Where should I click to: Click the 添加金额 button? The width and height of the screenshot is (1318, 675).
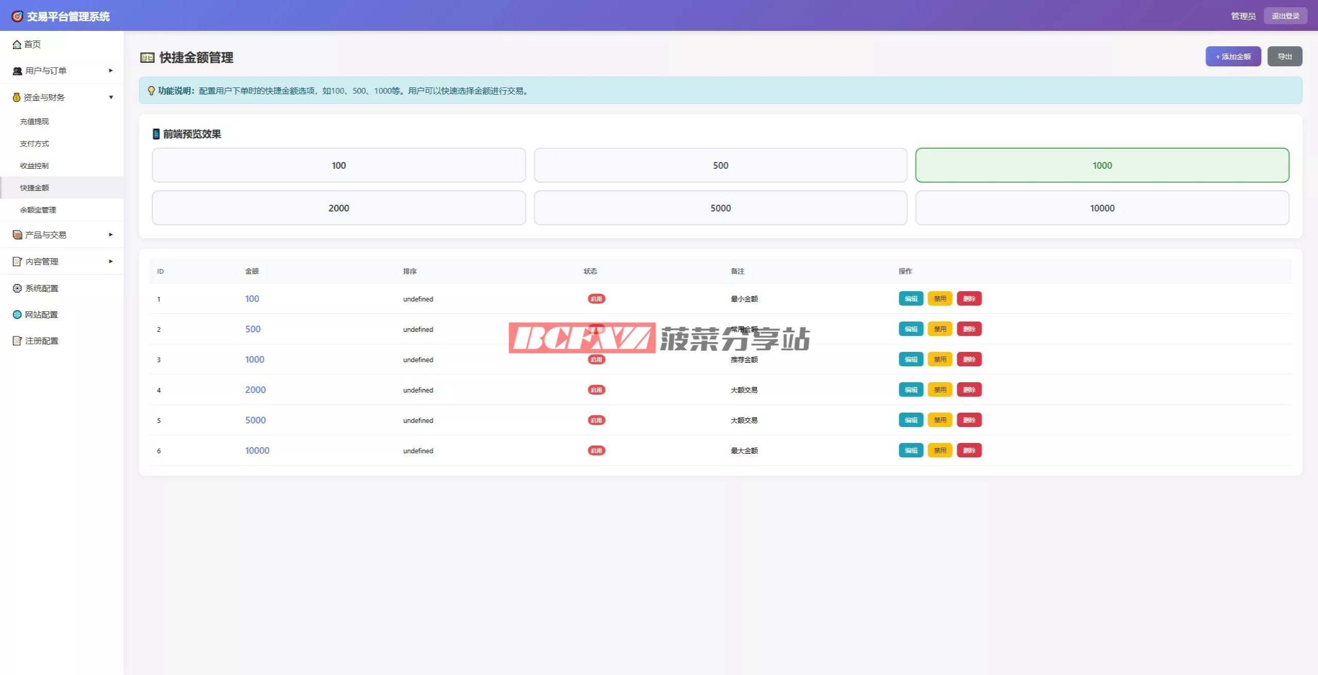tap(1233, 57)
